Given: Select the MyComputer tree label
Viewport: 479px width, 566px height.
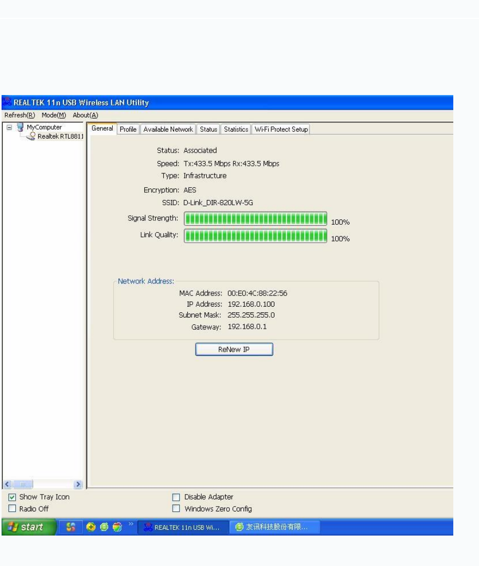Looking at the screenshot, I should 44,127.
